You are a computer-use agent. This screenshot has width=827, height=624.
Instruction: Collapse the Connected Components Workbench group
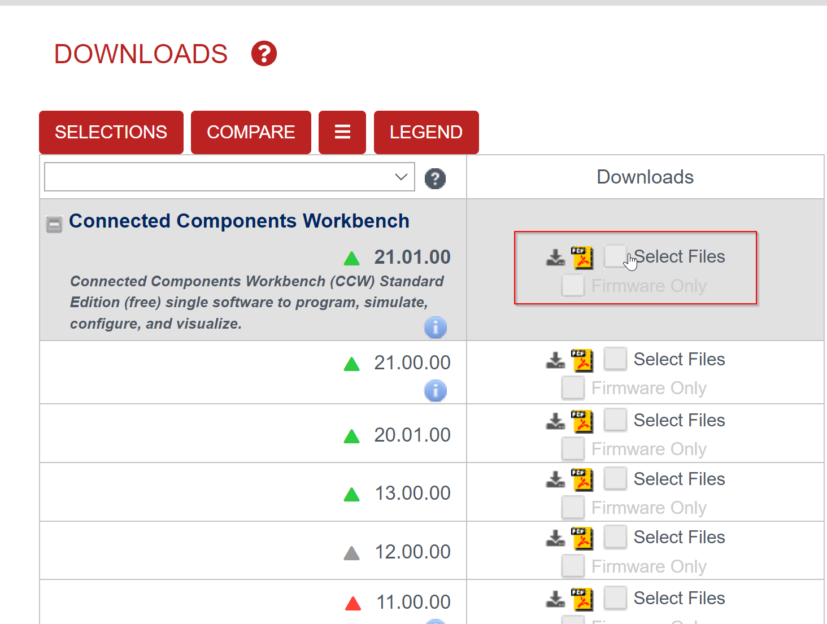(54, 225)
